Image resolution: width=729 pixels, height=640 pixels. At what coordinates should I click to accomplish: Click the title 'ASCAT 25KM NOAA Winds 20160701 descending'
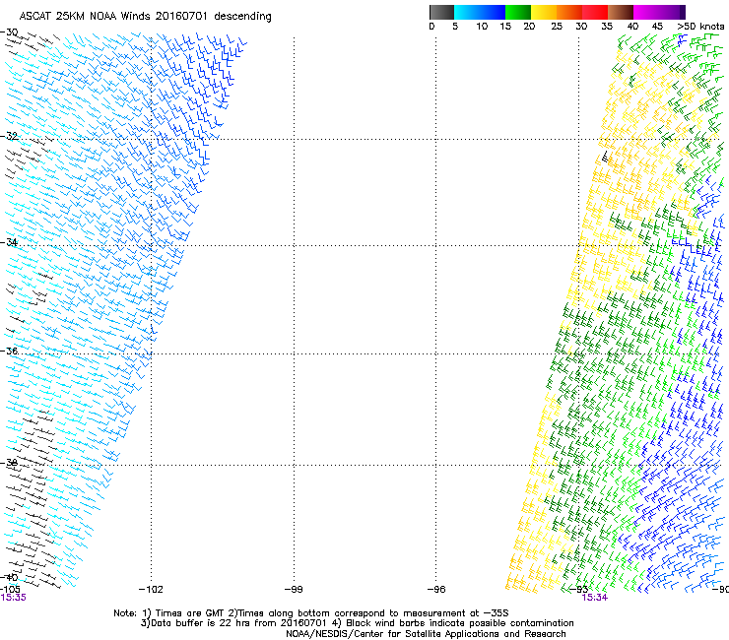click(x=145, y=17)
